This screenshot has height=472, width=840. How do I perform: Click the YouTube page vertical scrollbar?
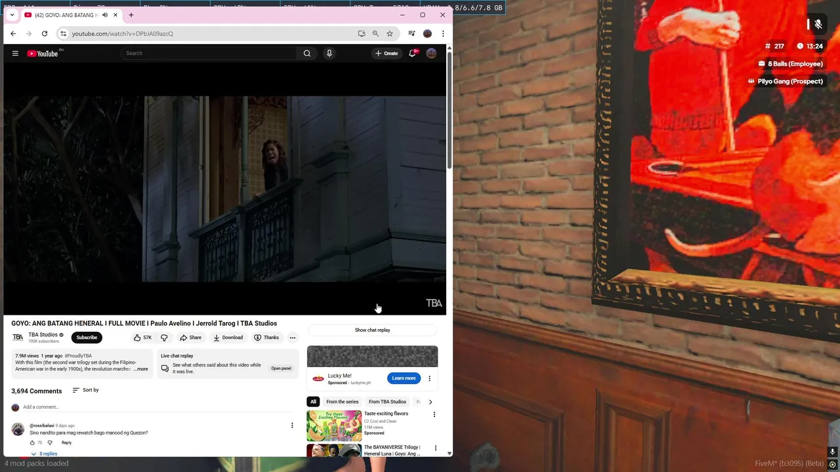[450, 111]
